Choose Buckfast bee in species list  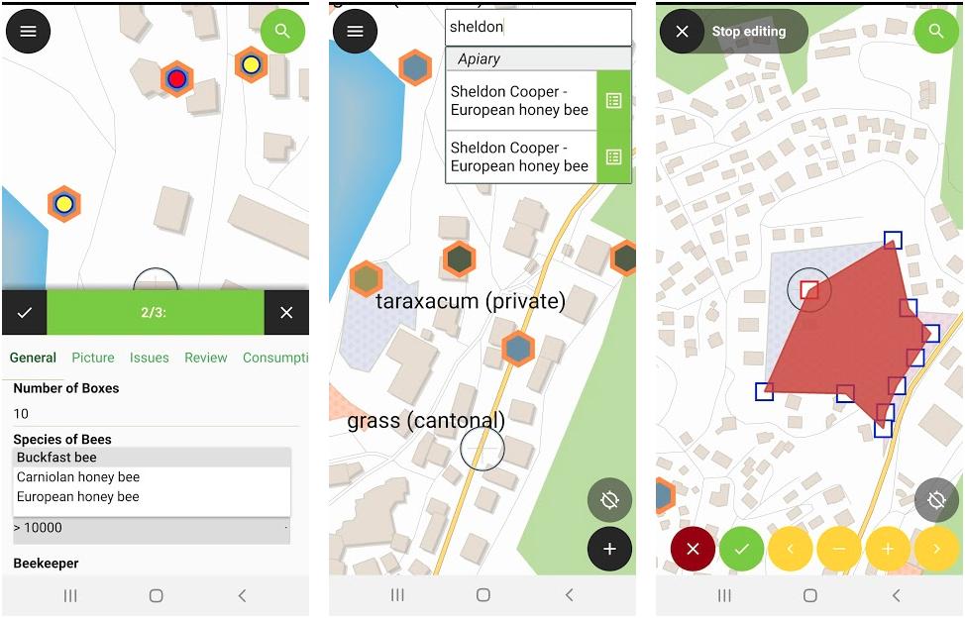(x=152, y=457)
